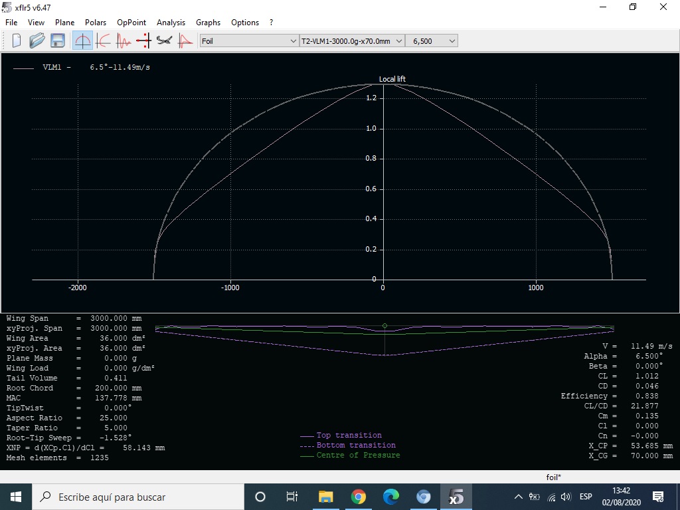Switch to the polar view icon
Image resolution: width=680 pixels, height=510 pixels.
104,41
